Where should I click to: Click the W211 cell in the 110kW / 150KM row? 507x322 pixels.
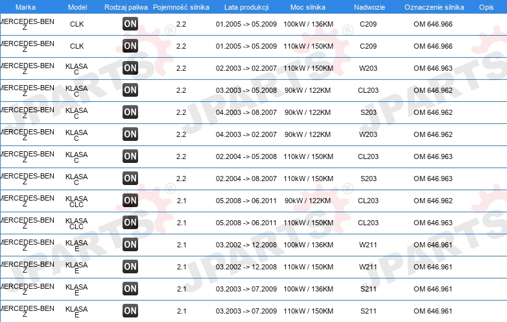[x=368, y=267]
